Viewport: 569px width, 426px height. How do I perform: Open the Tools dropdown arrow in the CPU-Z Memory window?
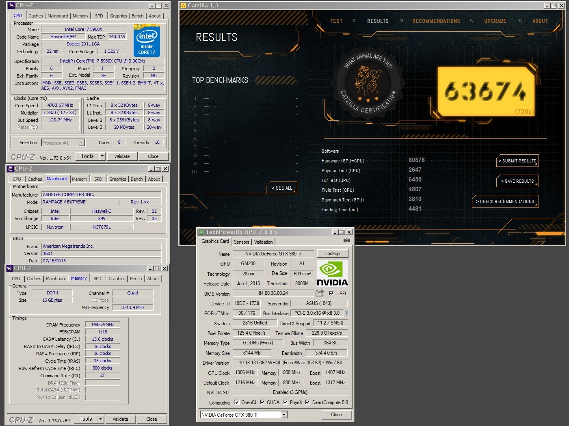100,419
